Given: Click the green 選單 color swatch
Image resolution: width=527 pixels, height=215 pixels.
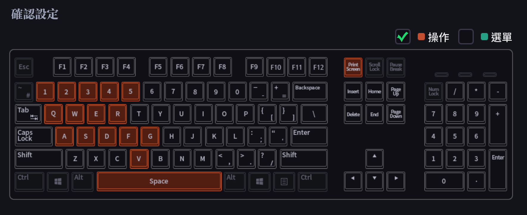Looking at the screenshot, I should [484, 37].
